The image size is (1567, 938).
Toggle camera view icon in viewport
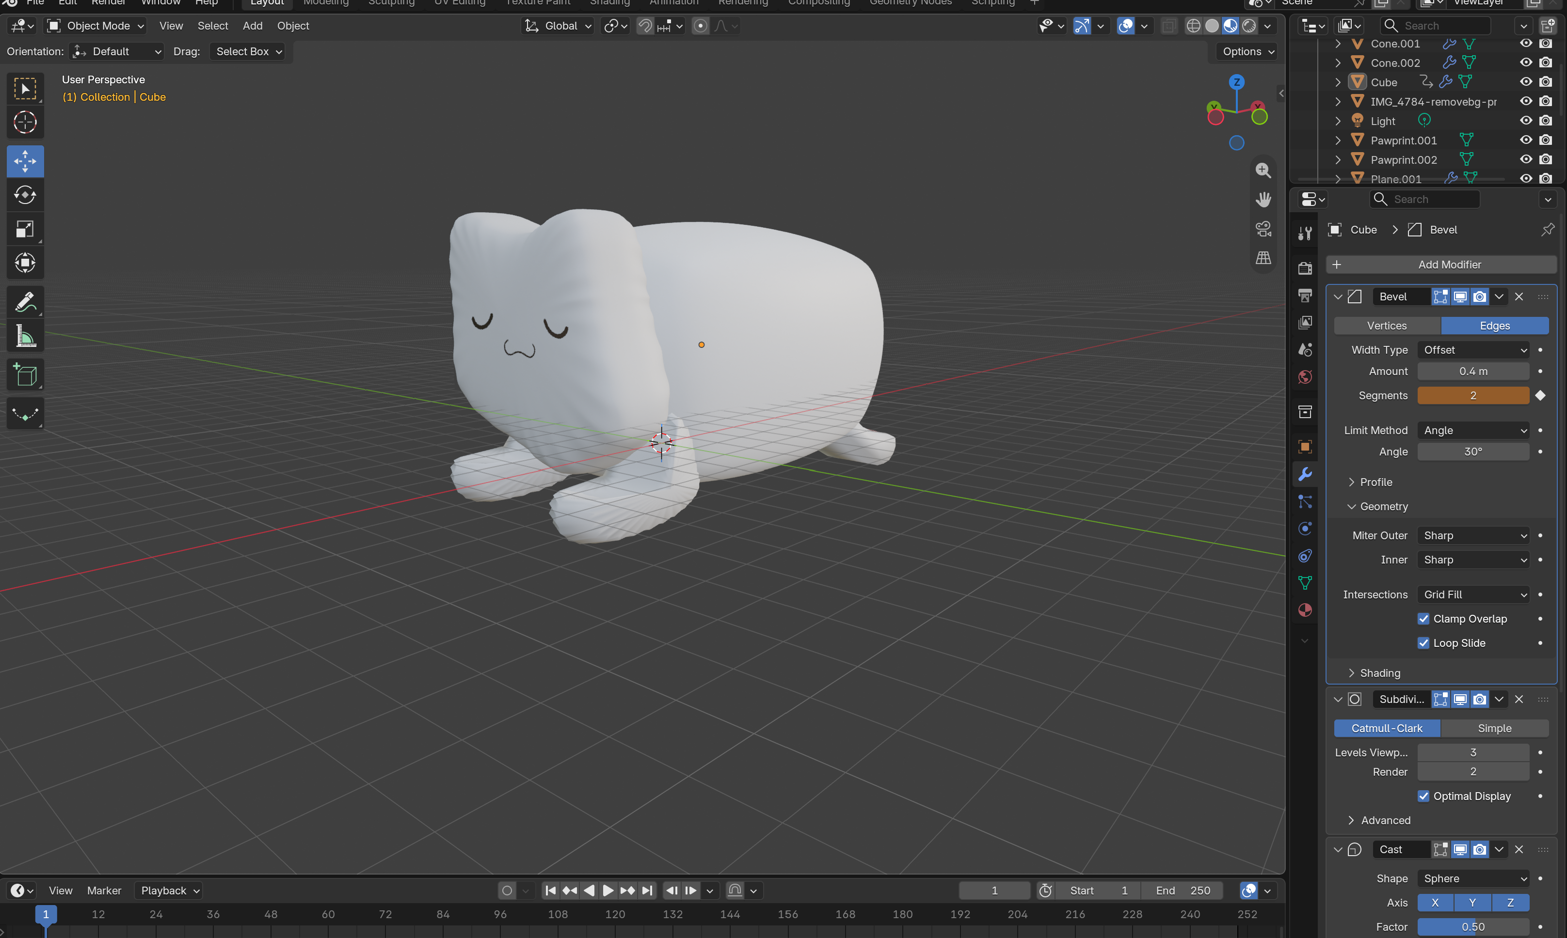(1263, 229)
